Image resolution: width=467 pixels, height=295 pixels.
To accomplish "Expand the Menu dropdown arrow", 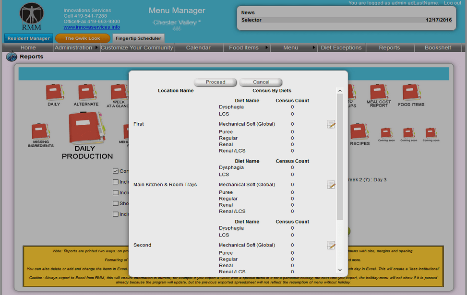I will pyautogui.click(x=314, y=47).
